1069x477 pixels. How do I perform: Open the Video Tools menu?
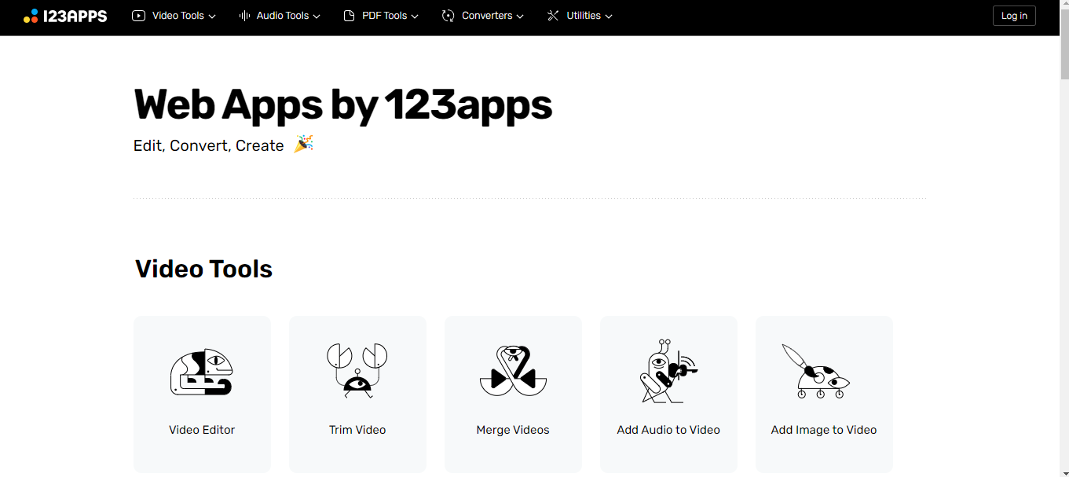point(174,16)
